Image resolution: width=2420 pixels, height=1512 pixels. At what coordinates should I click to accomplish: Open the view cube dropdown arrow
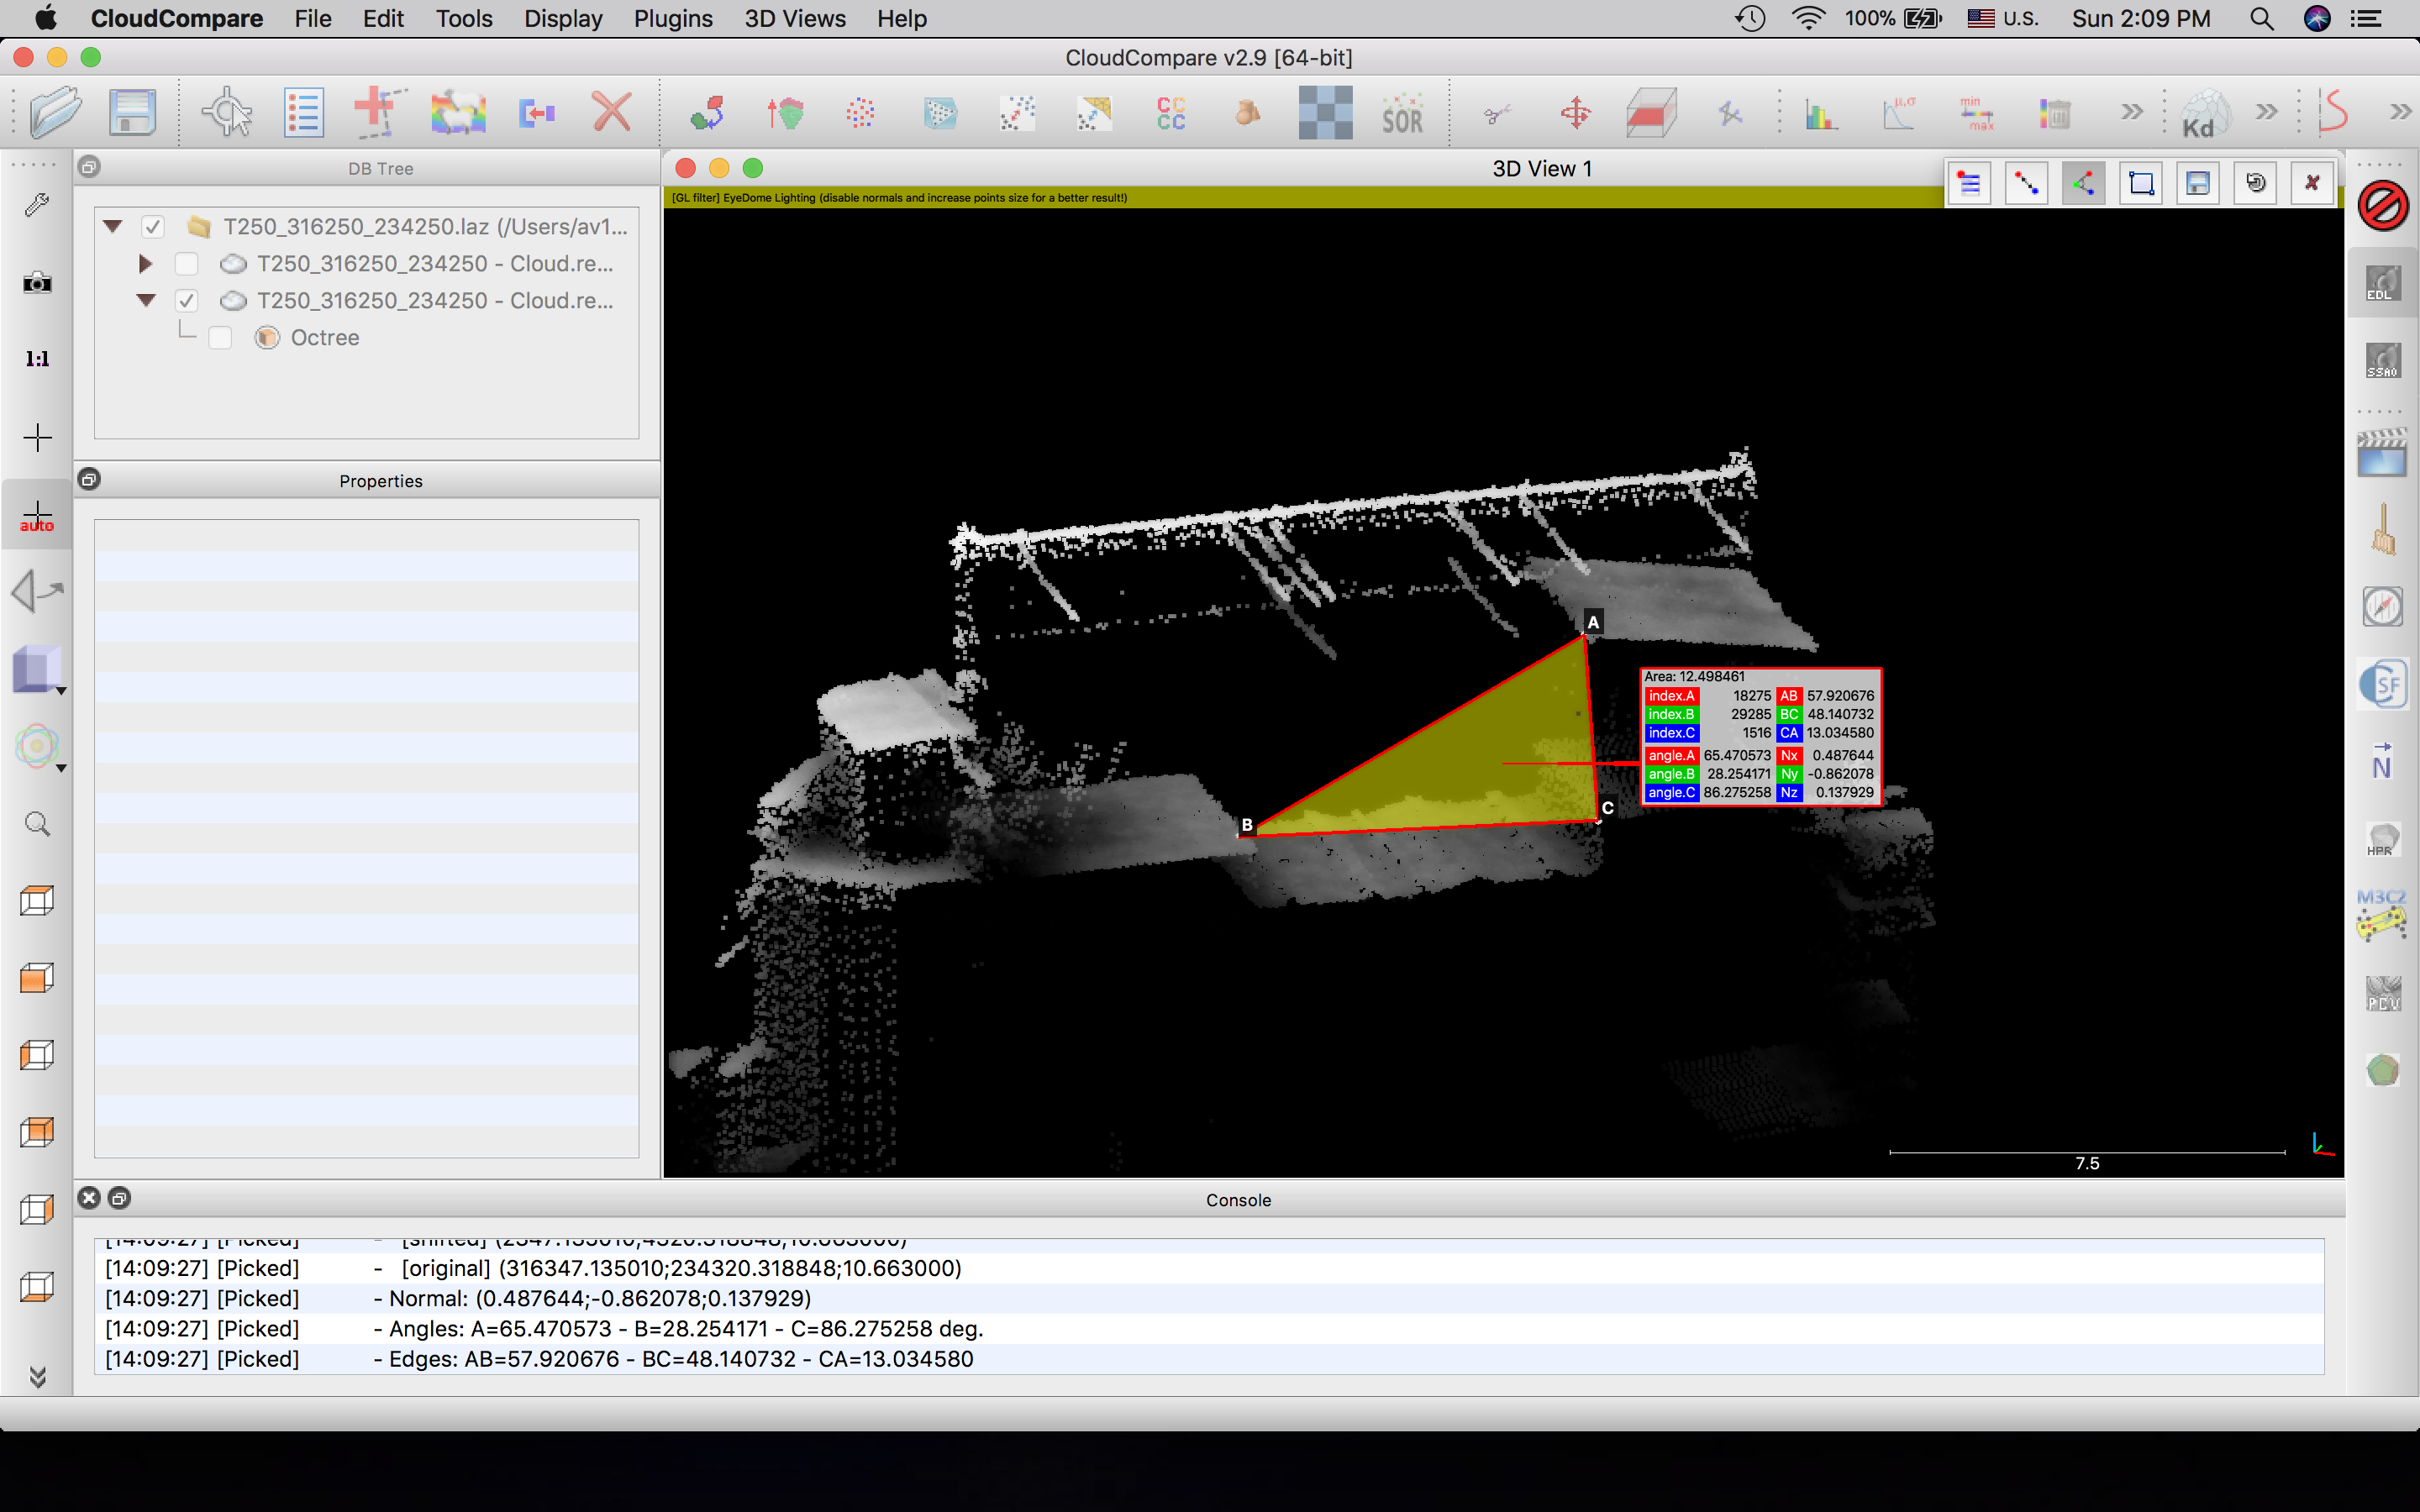coord(61,691)
